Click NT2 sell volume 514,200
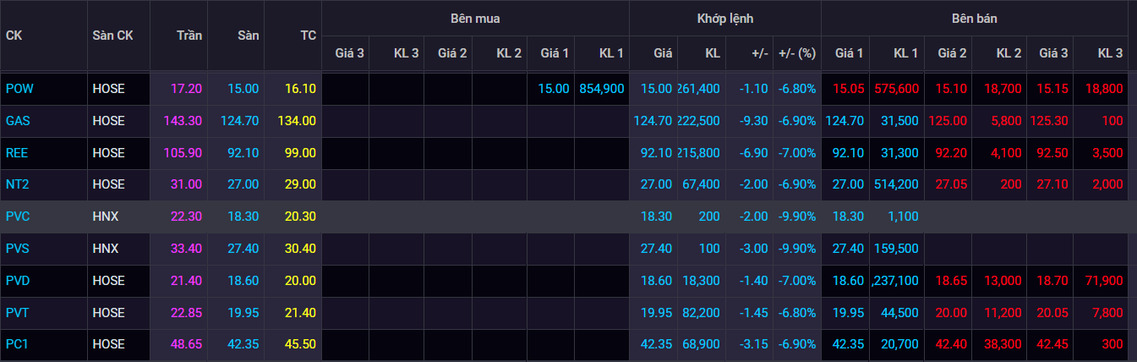Screen dimensions: 1137x362 (x=896, y=184)
